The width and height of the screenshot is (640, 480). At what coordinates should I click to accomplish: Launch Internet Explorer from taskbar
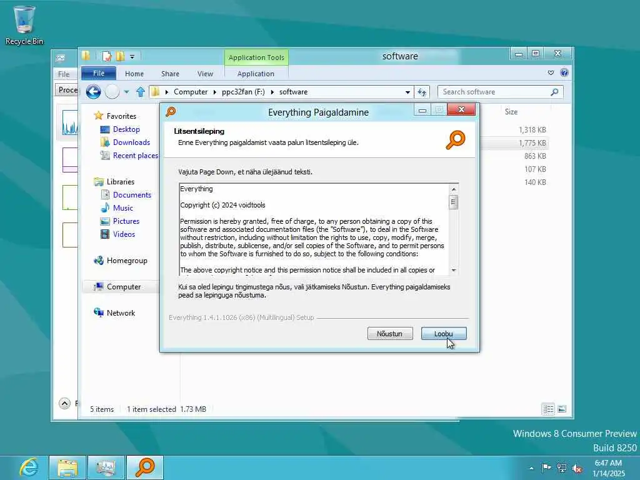tap(29, 467)
